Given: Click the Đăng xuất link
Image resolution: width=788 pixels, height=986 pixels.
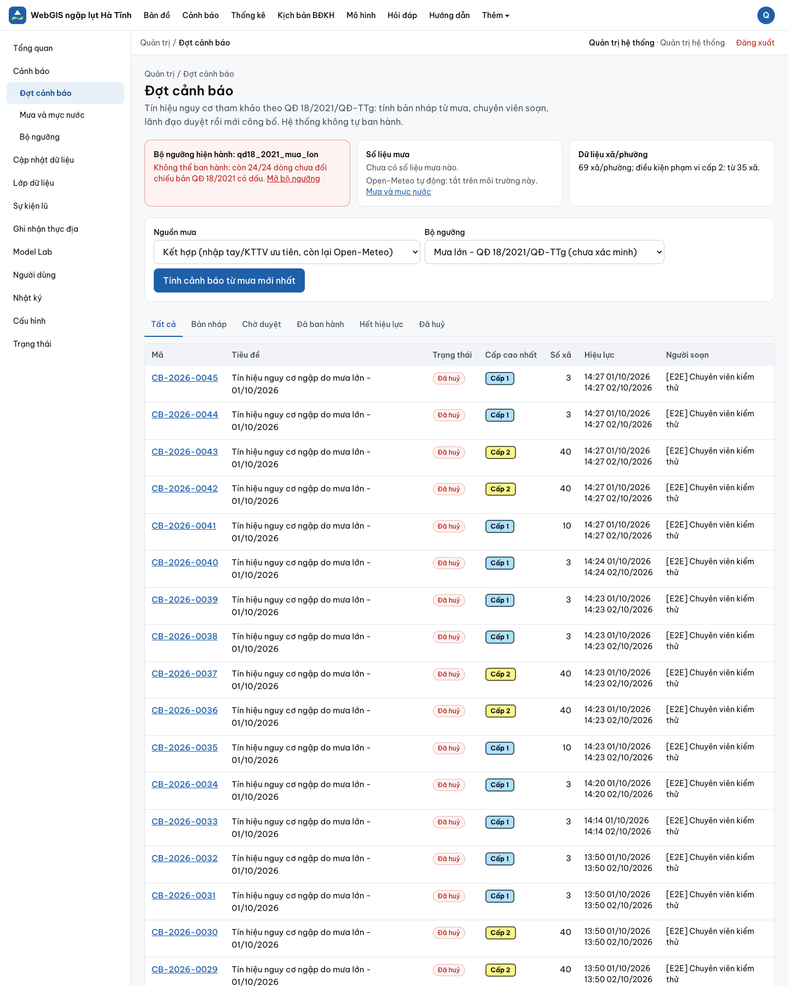Looking at the screenshot, I should click(755, 43).
